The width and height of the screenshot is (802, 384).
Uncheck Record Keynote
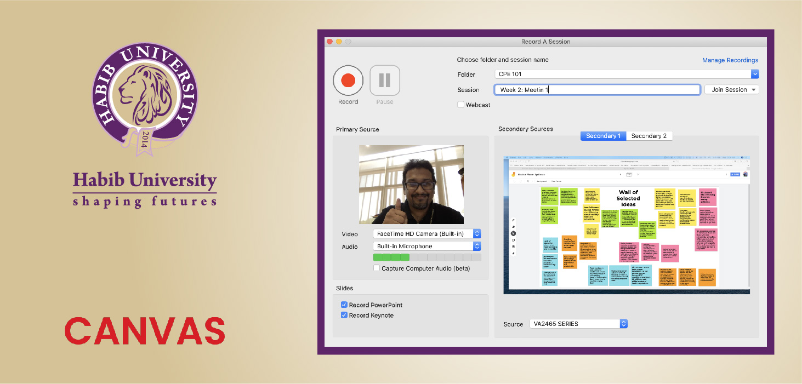pyautogui.click(x=344, y=315)
